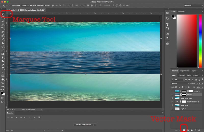
Task: Uncheck Show Transform Controls
Action: [x=31, y=5]
